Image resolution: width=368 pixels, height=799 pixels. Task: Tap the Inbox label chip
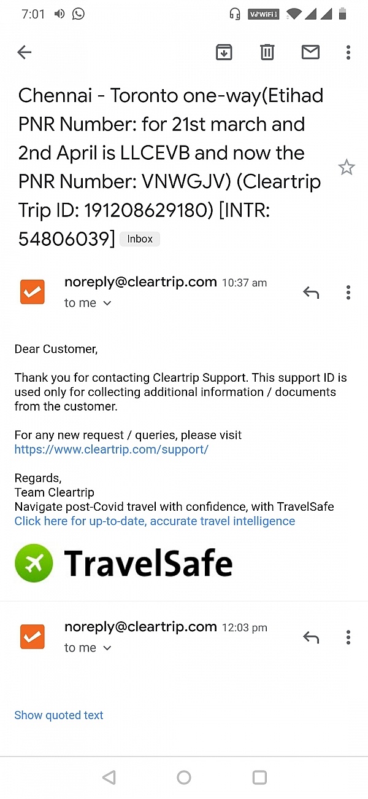pos(140,239)
